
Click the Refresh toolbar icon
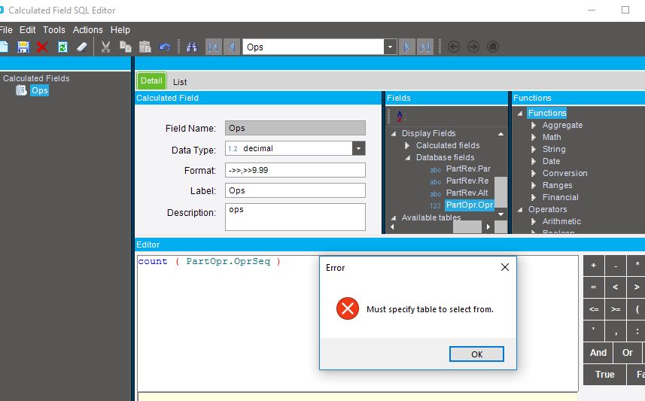[62, 47]
